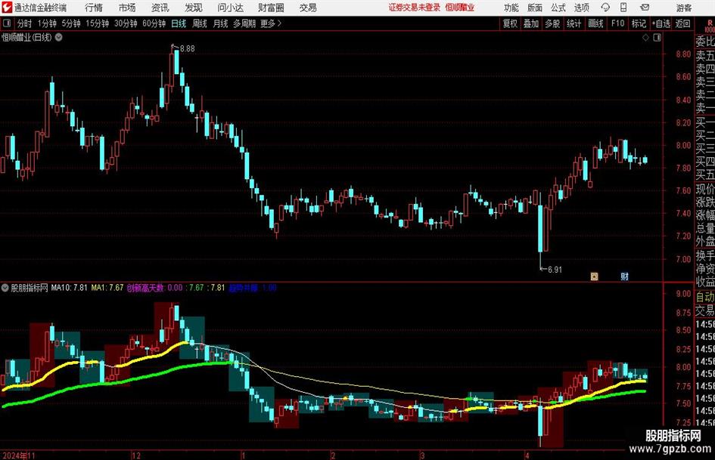Open the 资讯 menu
This screenshot has height=460, width=715.
point(160,8)
